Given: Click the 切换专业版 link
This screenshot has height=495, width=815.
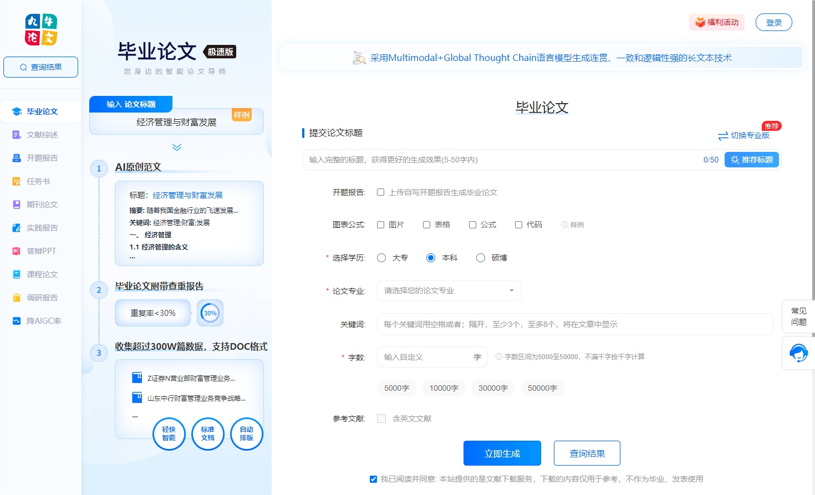Looking at the screenshot, I should click(750, 135).
